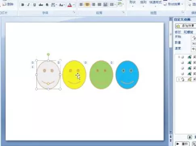Apply text shadow from the font group

pos(47,5)
